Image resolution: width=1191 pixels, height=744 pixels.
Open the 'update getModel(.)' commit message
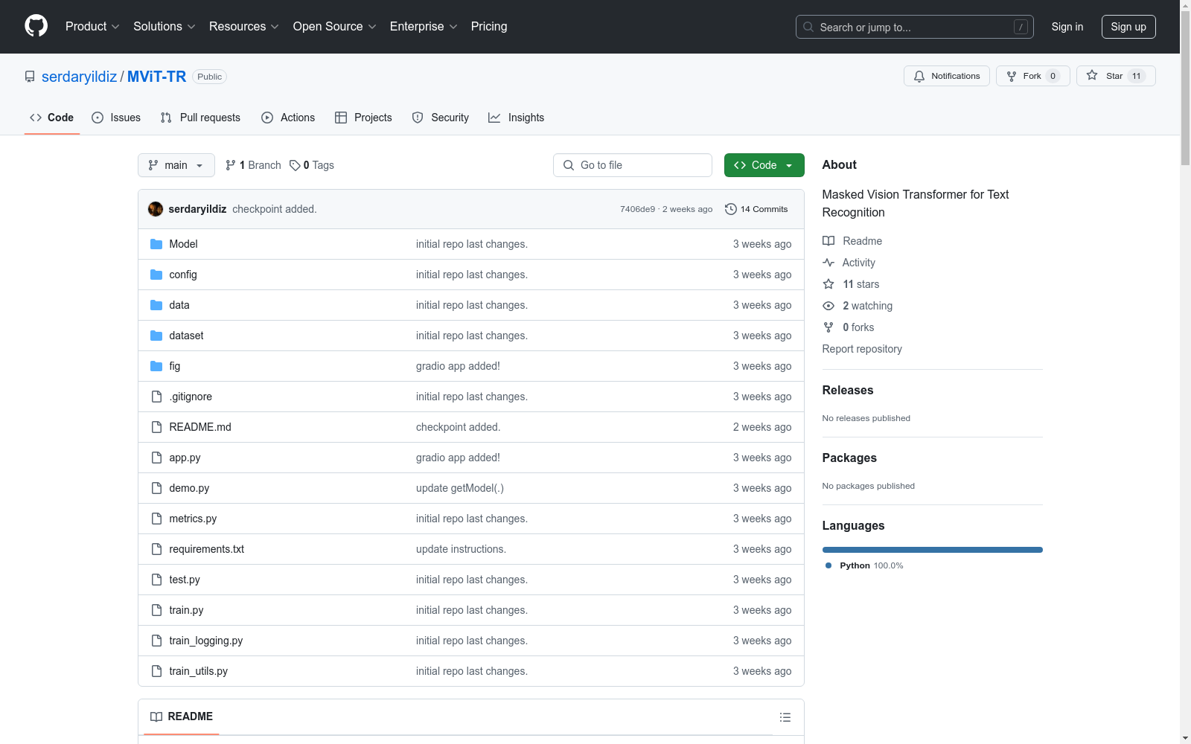tap(460, 488)
